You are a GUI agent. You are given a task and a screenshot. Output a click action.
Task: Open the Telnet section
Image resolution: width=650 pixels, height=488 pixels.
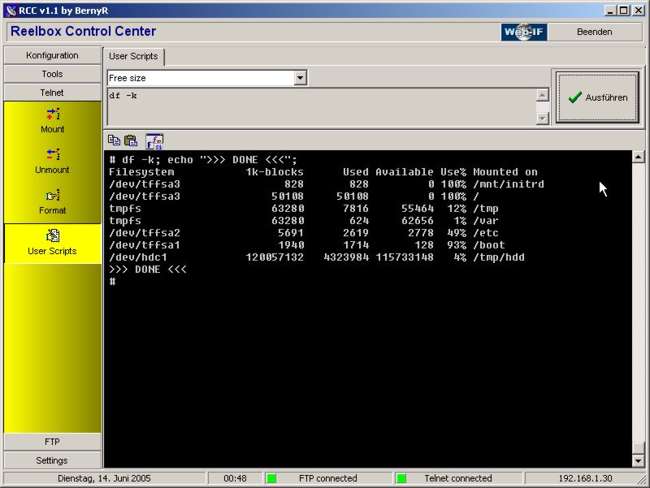(x=52, y=93)
